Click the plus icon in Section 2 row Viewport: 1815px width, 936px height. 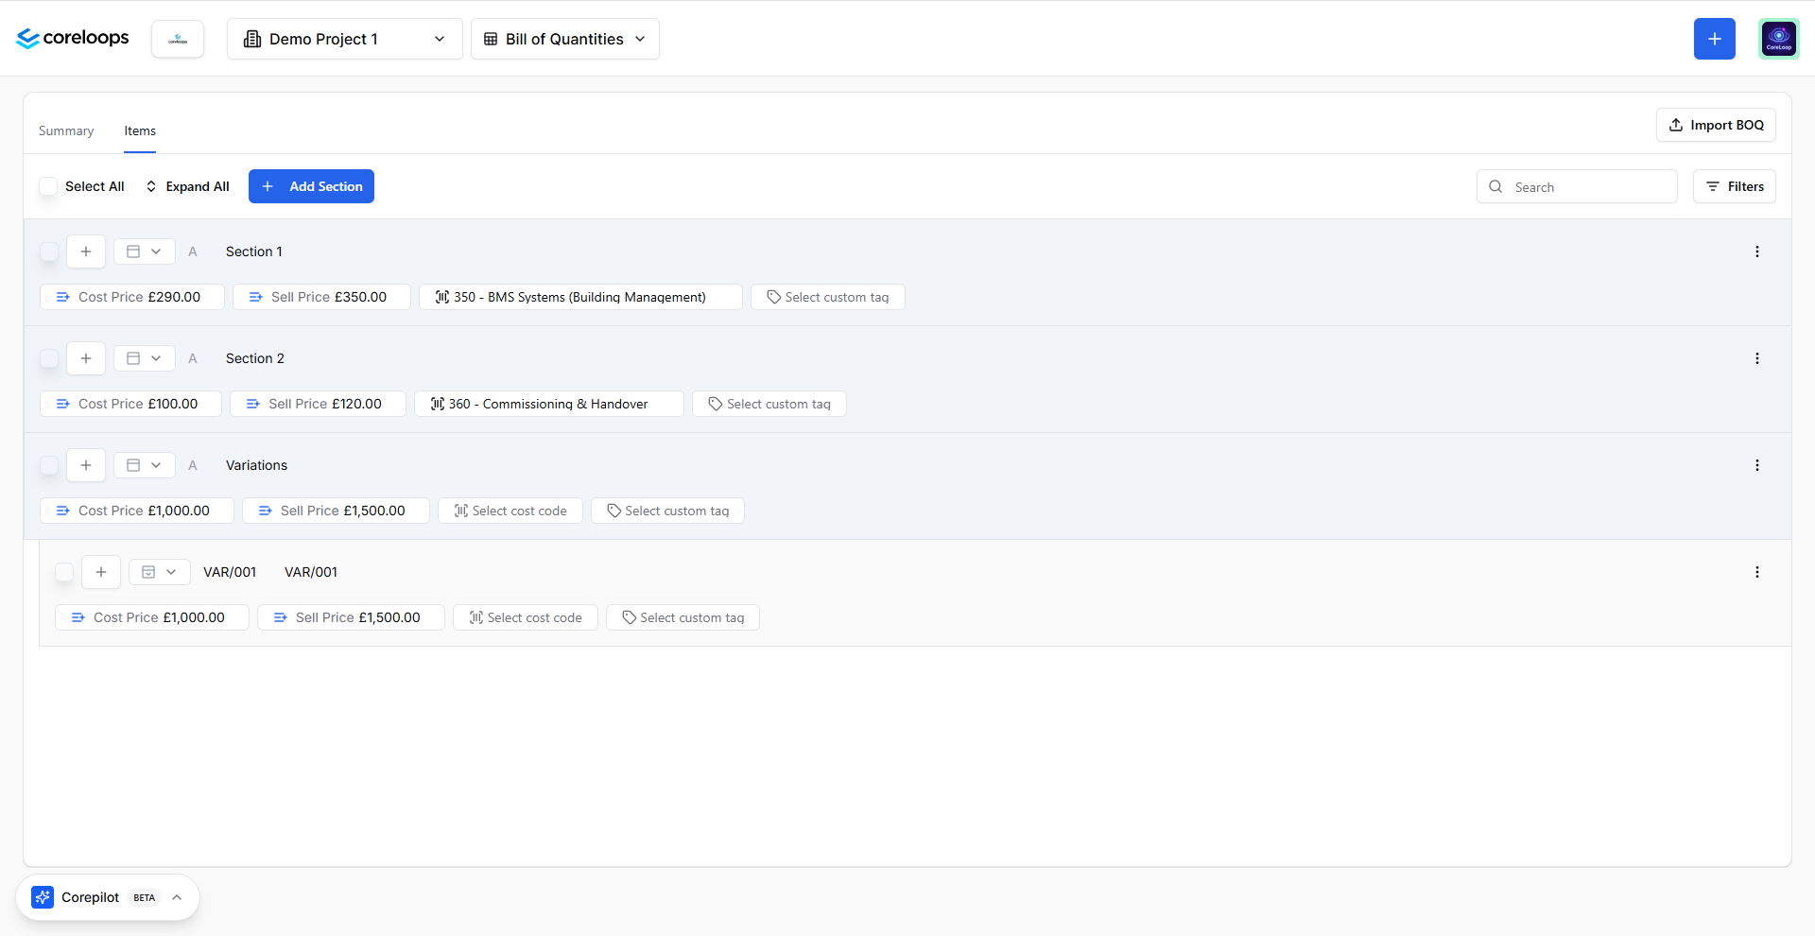coord(86,358)
